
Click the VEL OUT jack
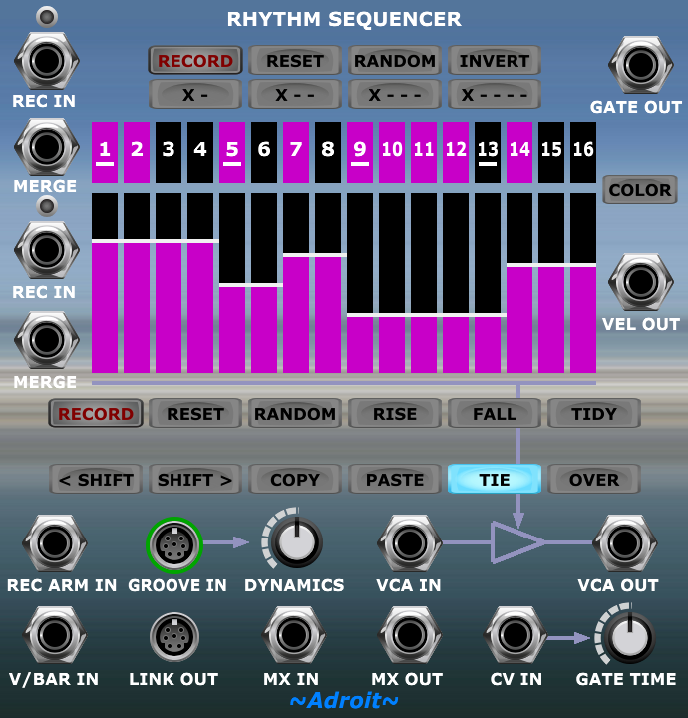(x=641, y=282)
